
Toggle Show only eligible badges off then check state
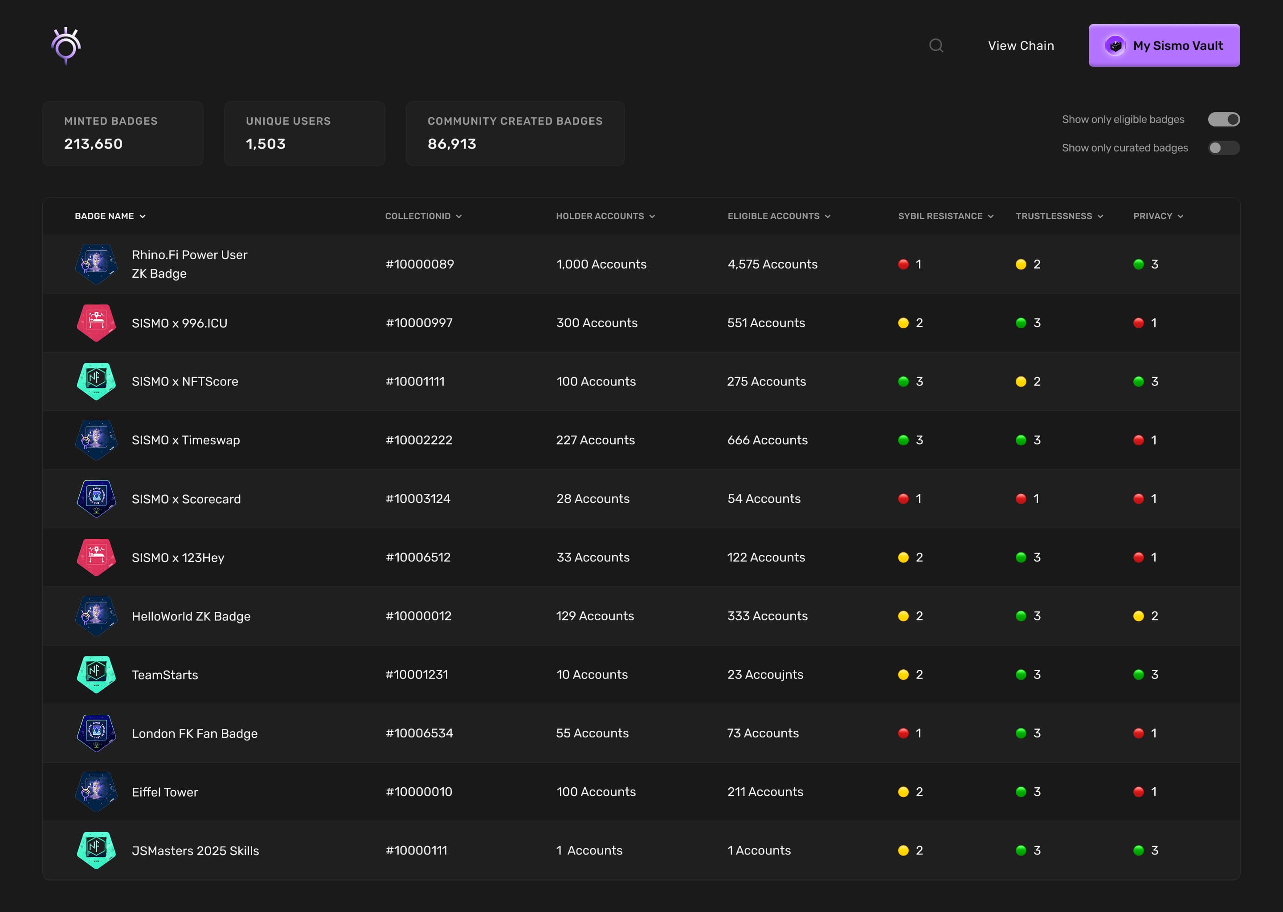(1224, 119)
